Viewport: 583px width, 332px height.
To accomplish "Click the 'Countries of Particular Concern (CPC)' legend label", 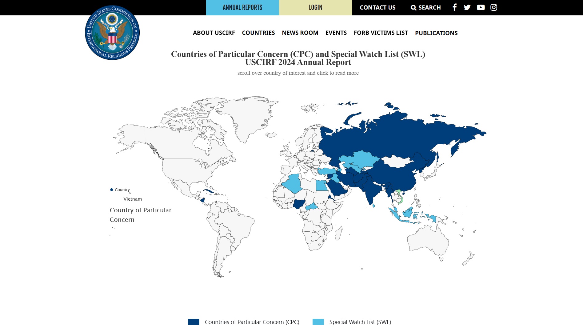I will coord(252,322).
